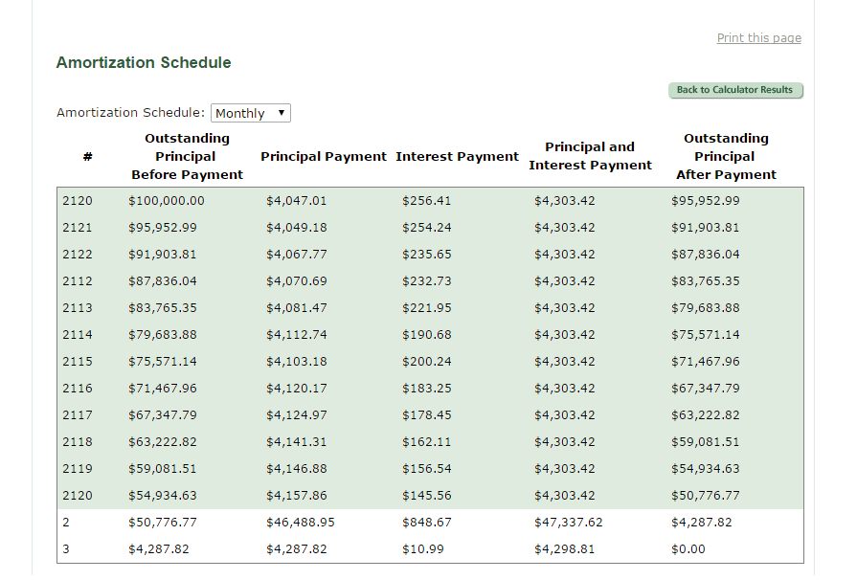Click the Print this page link

[x=758, y=38]
